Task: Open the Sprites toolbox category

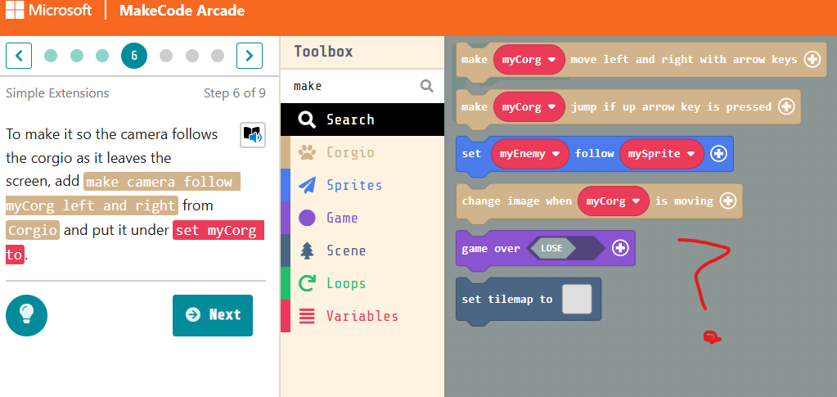Action: click(x=362, y=185)
